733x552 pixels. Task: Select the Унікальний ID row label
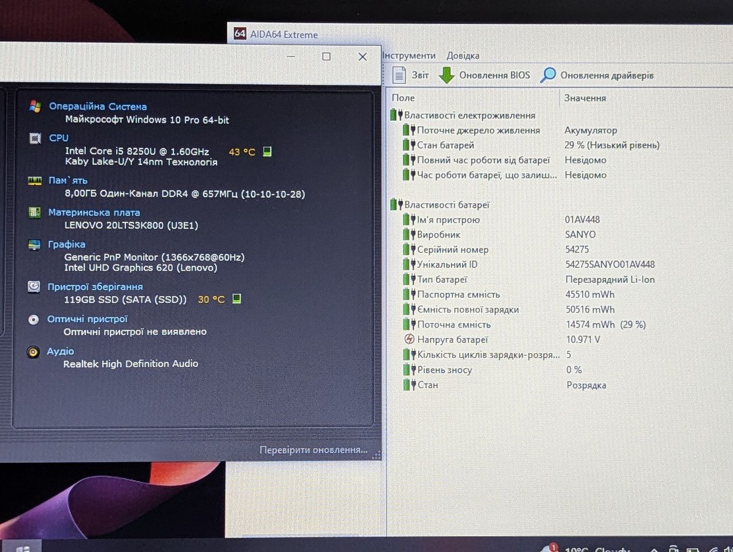coord(447,264)
